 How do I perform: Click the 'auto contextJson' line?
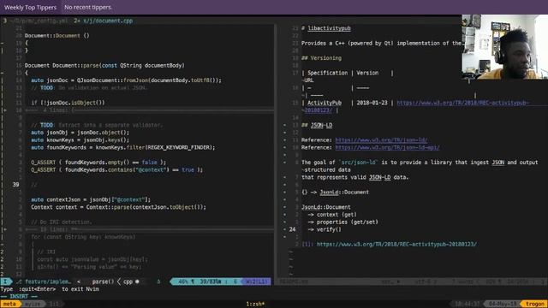point(91,199)
